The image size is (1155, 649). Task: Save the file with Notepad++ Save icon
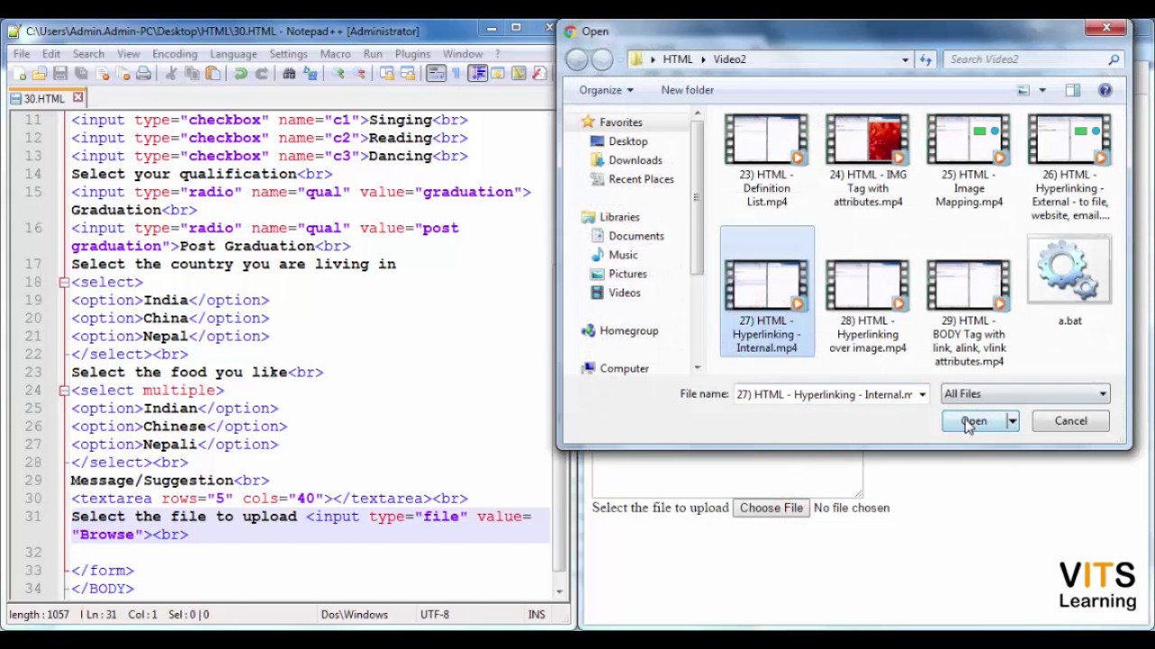tap(60, 74)
